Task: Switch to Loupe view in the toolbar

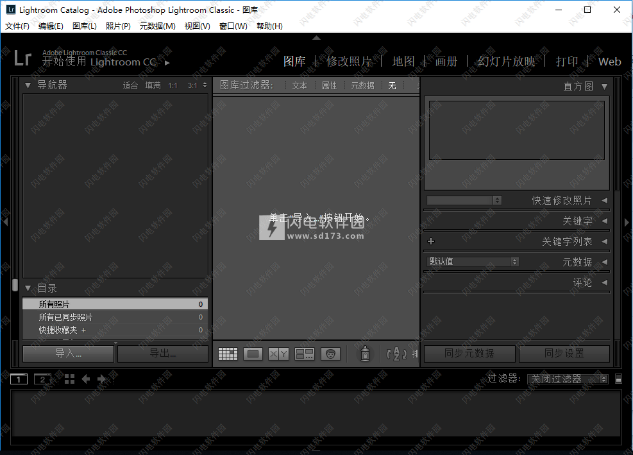Action: pyautogui.click(x=253, y=354)
